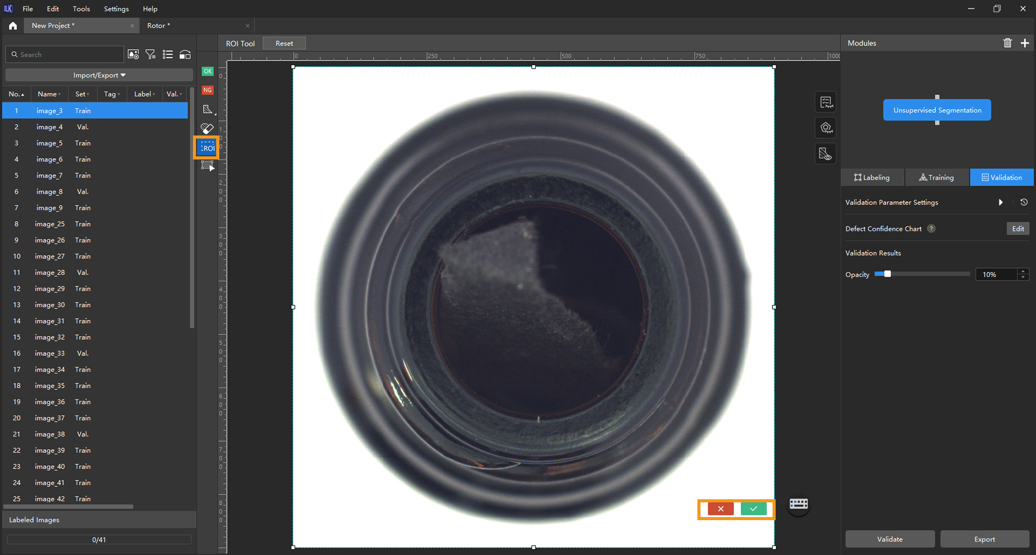The image size is (1036, 555).
Task: Toggle mask visibility eye icon
Action: [826, 154]
